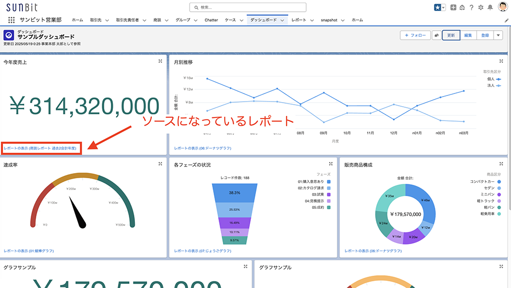The height and width of the screenshot is (288, 511).
Task: Expand the ケース tab dropdown chevron
Action: pos(242,20)
